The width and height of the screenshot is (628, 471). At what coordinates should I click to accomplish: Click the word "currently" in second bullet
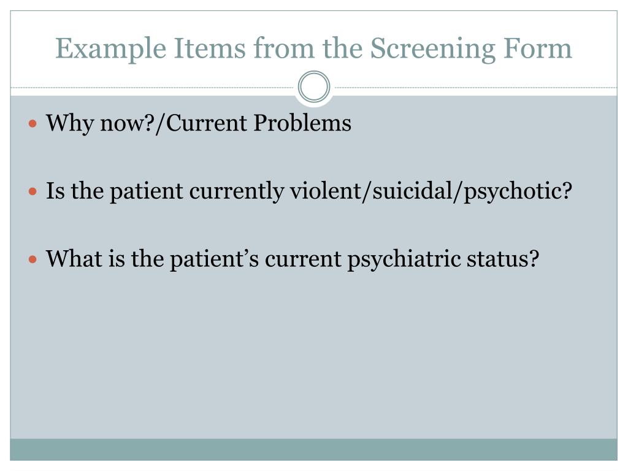point(236,191)
